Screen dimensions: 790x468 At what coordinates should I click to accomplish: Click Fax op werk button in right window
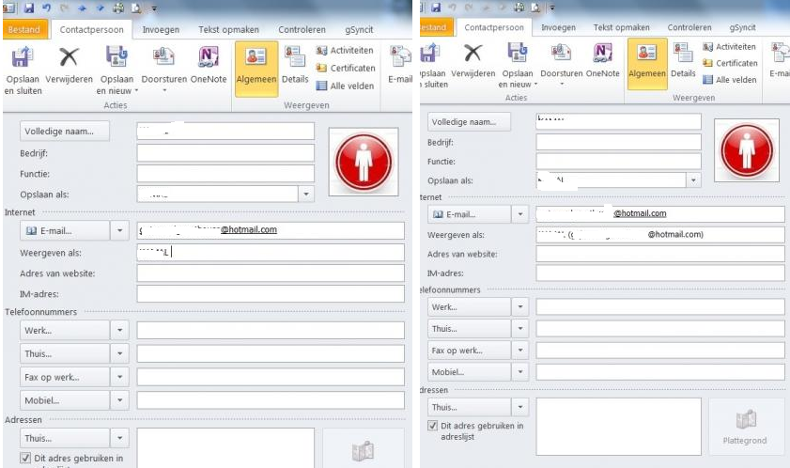pos(469,350)
